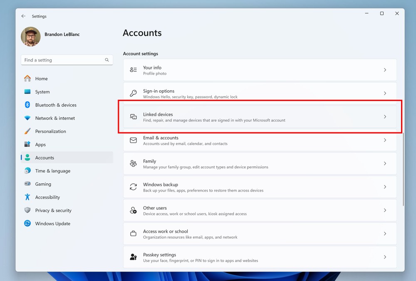
Task: Select the Personalization paintbrush icon
Action: [27, 131]
